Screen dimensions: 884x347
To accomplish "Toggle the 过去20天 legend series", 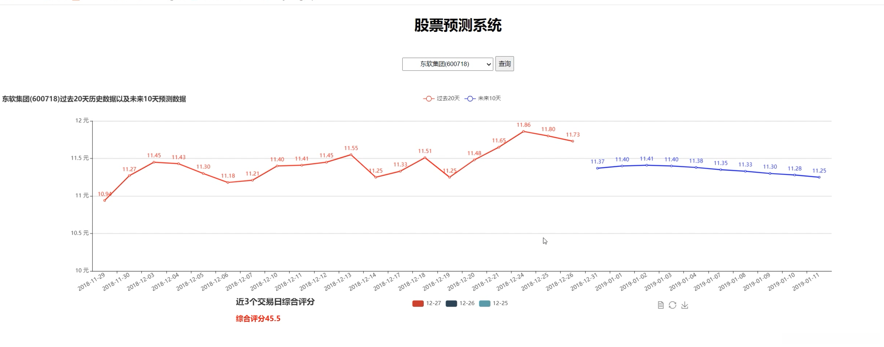I will pyautogui.click(x=441, y=98).
